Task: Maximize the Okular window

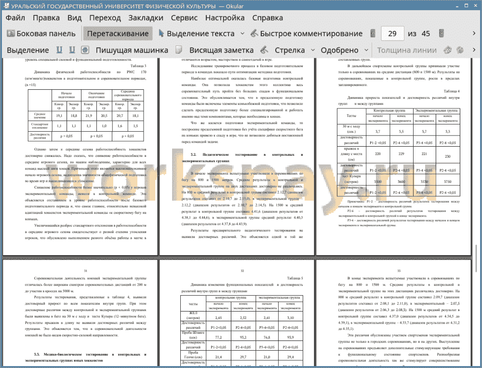Action: point(466,6)
